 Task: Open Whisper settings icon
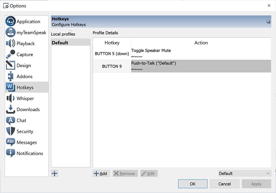(11, 98)
